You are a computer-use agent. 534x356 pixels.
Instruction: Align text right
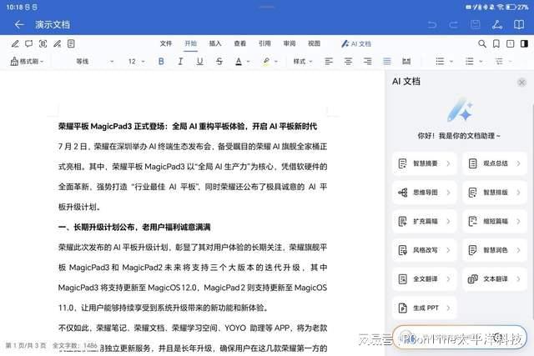[x=367, y=61]
